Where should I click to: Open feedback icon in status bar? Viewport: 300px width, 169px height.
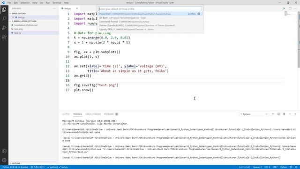point(291,167)
